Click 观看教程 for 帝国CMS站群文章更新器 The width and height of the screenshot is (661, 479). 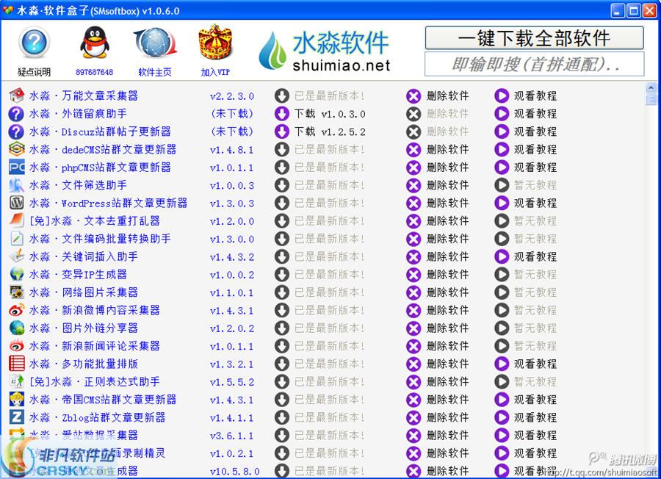(535, 400)
